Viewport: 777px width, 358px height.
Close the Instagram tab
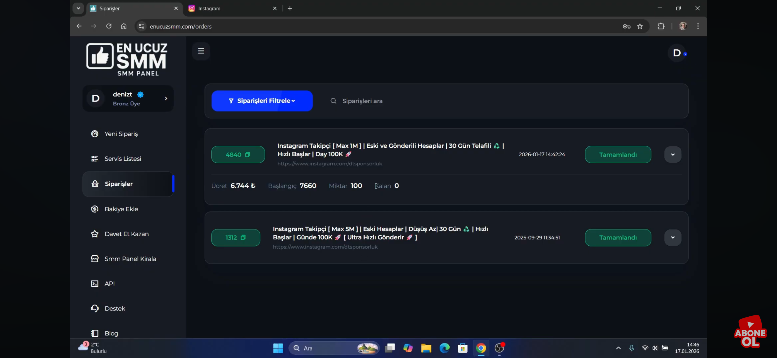pos(275,8)
